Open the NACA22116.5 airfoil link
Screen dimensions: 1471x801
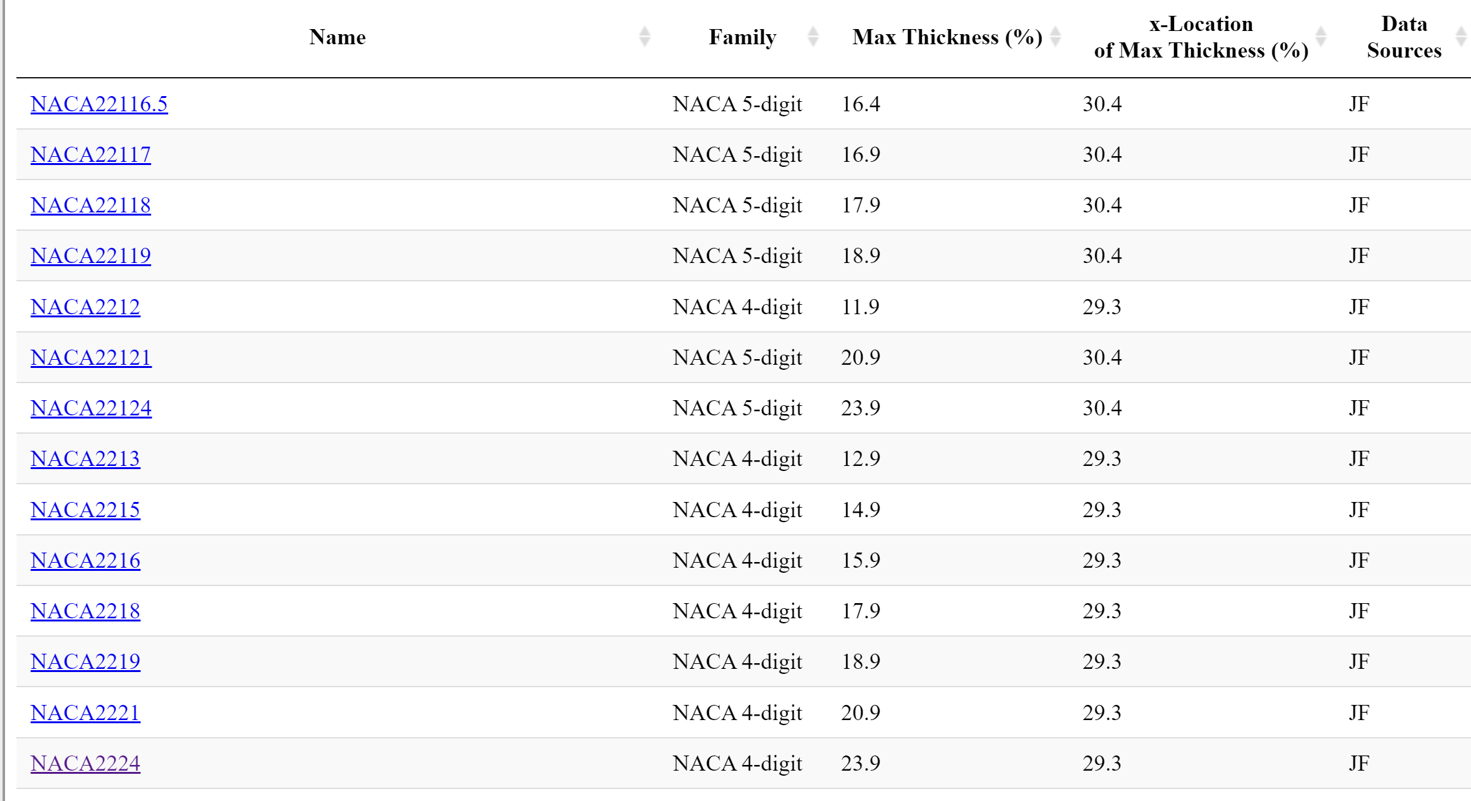(x=99, y=104)
